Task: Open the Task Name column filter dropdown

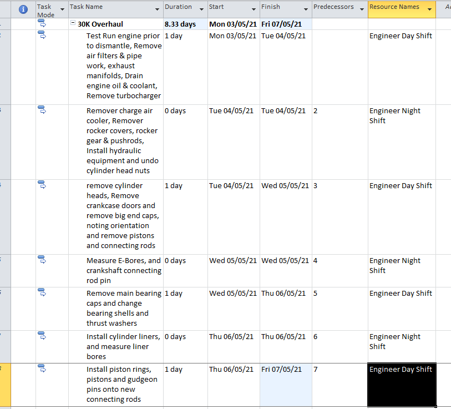Action: click(157, 8)
